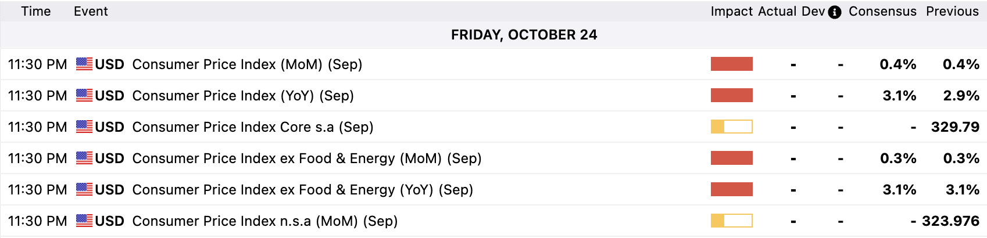Open CPI ex Food & Energy (YoY) event
Image resolution: width=987 pixels, height=238 pixels.
point(302,190)
